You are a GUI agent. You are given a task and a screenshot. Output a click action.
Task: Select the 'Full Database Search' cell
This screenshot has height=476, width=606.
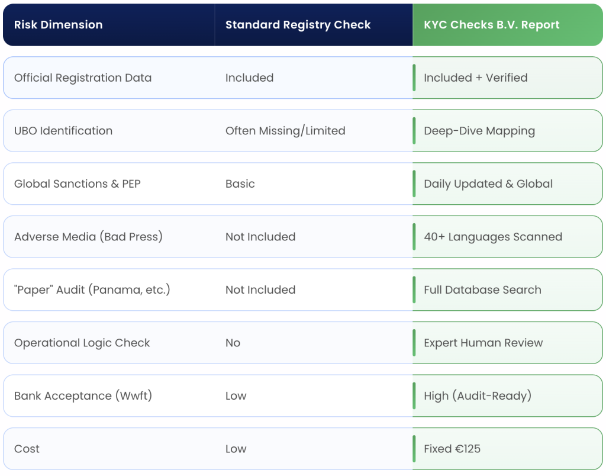tap(482, 290)
